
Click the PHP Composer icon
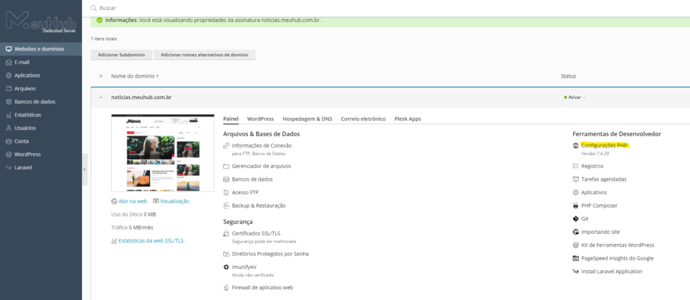click(575, 206)
